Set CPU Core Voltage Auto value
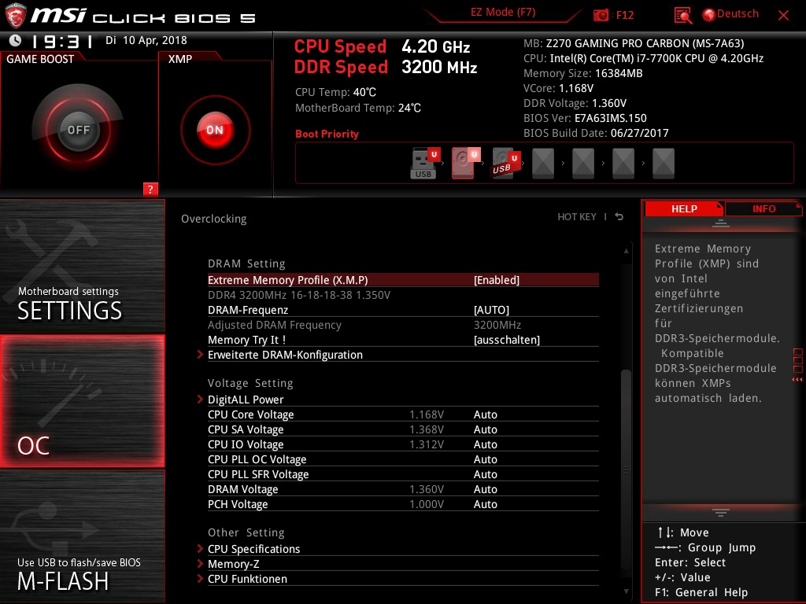Screen dimensions: 806x604 point(485,414)
